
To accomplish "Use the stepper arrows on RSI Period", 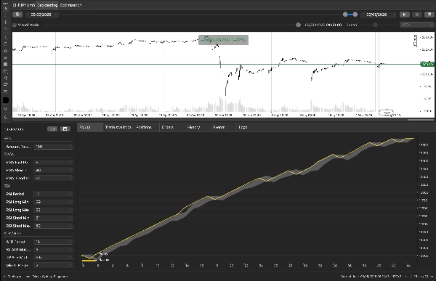I will [71, 194].
